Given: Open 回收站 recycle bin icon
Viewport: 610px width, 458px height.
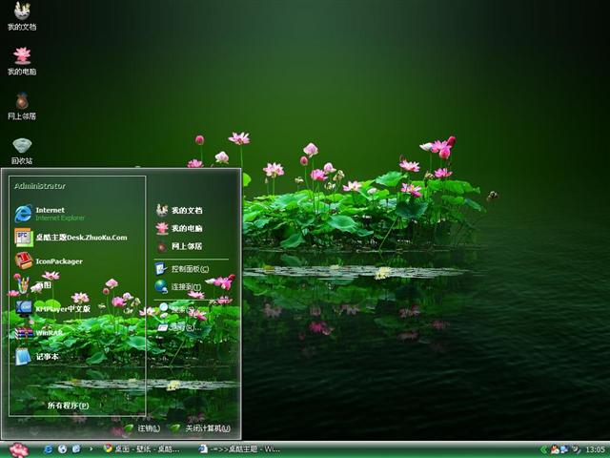Looking at the screenshot, I should pos(21,149).
